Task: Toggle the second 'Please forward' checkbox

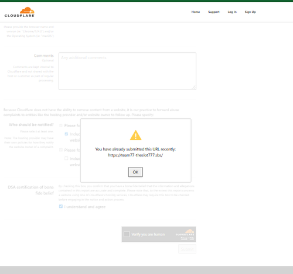Action: (61, 150)
